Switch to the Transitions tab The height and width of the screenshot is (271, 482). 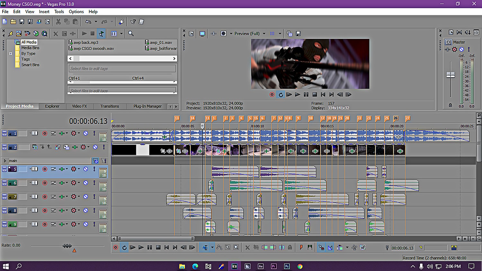point(110,106)
